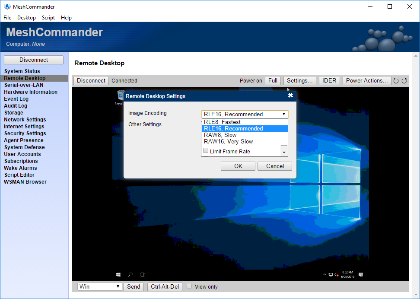Open the Help menu
Image resolution: width=420 pixels, height=299 pixels.
[x=66, y=18]
